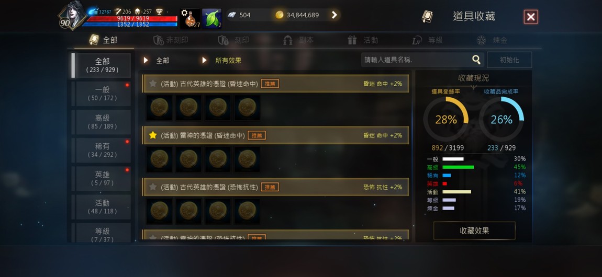Expand currency bar with the right arrow
Screen dimensions: 602x277
click(334, 15)
